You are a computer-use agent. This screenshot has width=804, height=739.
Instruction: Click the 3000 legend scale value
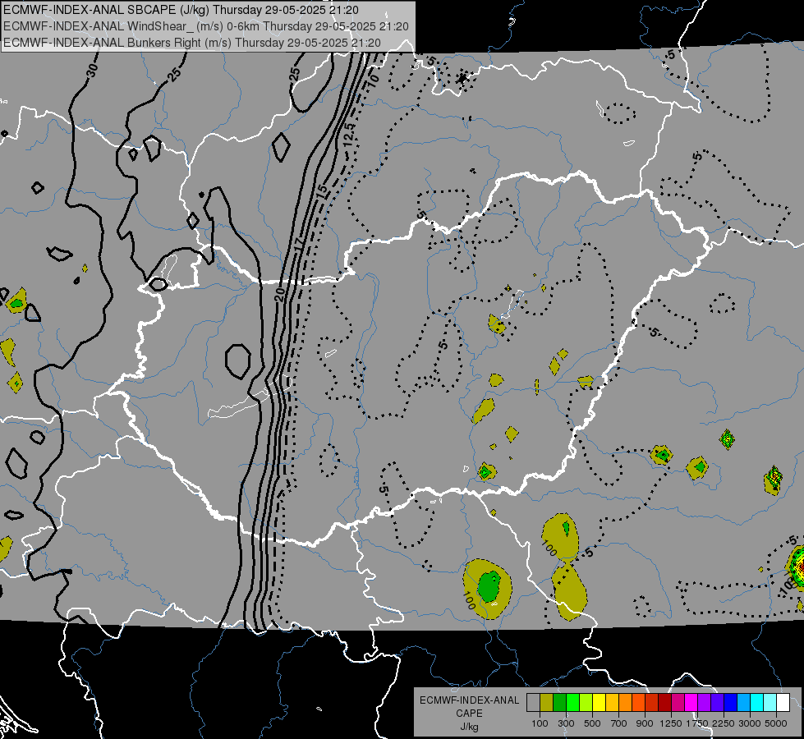750,723
